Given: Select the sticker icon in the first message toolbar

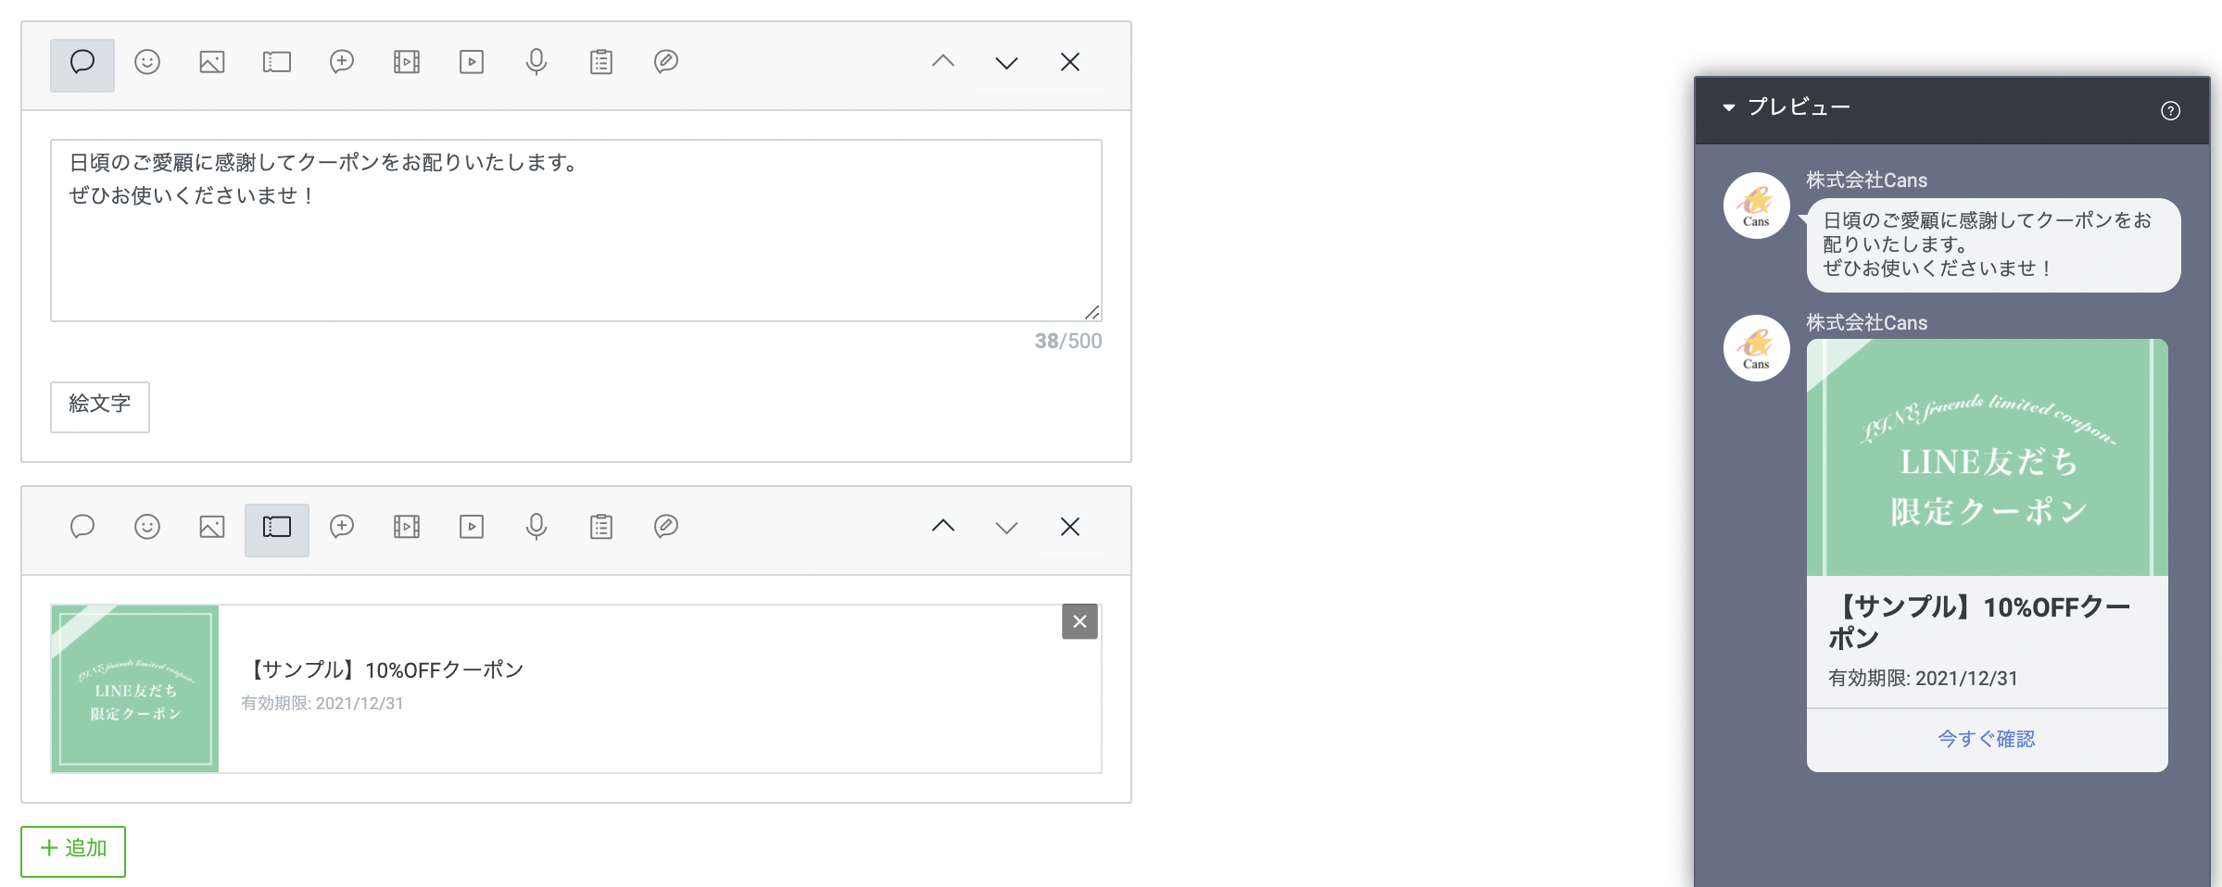Looking at the screenshot, I should pos(147,62).
